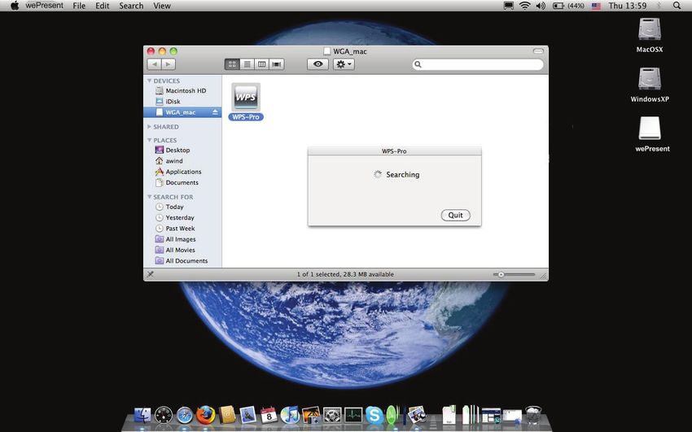
Task: Open the US flag input menu
Action: (596, 6)
